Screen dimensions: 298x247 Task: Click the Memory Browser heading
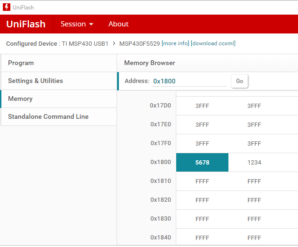[149, 63]
